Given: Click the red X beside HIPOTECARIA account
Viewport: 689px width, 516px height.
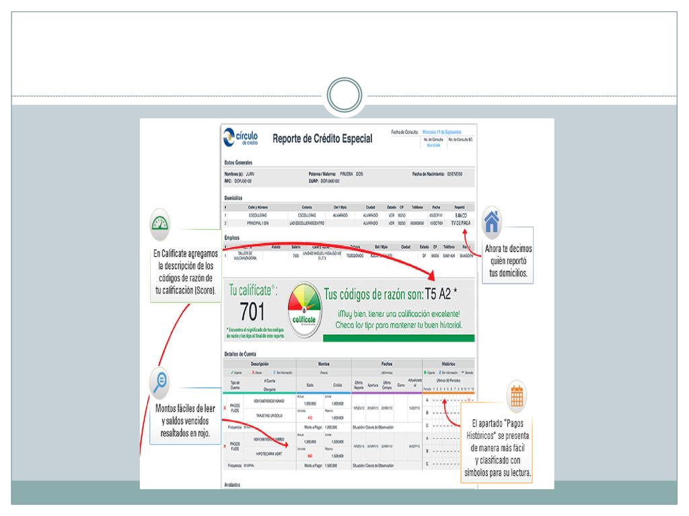Looking at the screenshot, I should [x=225, y=446].
